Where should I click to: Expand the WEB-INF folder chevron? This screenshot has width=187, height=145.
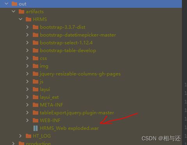27,121
